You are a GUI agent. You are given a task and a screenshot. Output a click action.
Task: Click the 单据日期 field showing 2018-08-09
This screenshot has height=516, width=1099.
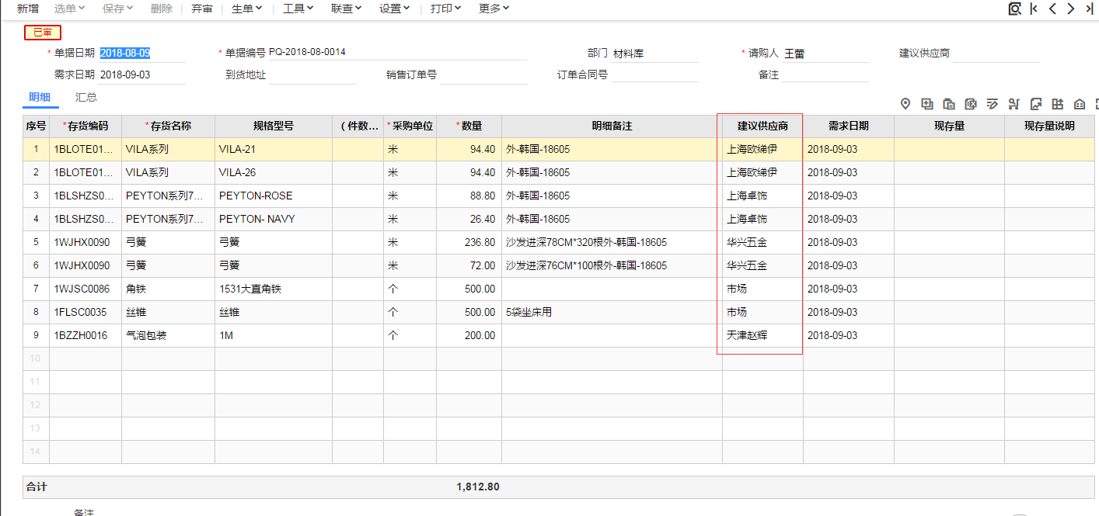pos(125,53)
